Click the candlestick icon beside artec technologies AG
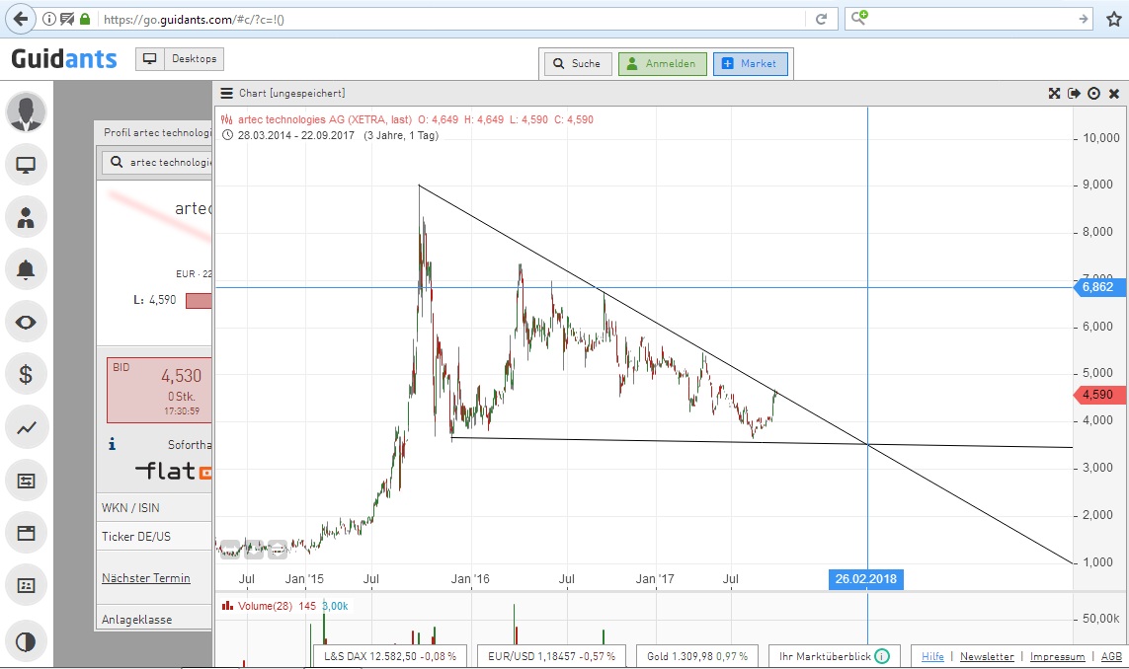The width and height of the screenshot is (1129, 669). [x=227, y=120]
